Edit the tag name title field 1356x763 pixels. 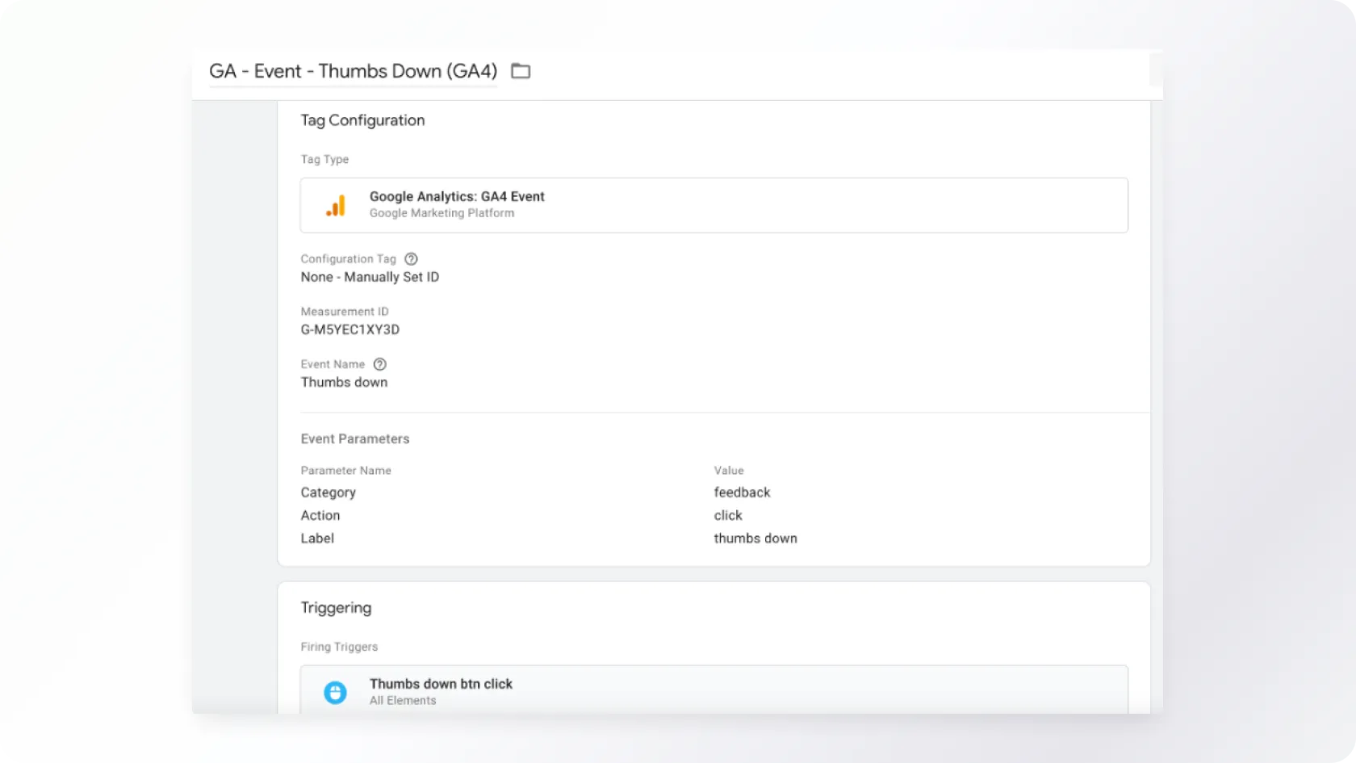click(353, 71)
